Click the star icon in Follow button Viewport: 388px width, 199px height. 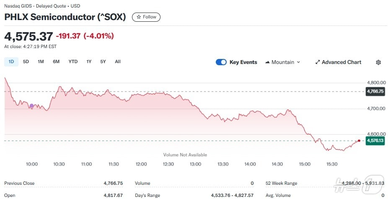139,17
